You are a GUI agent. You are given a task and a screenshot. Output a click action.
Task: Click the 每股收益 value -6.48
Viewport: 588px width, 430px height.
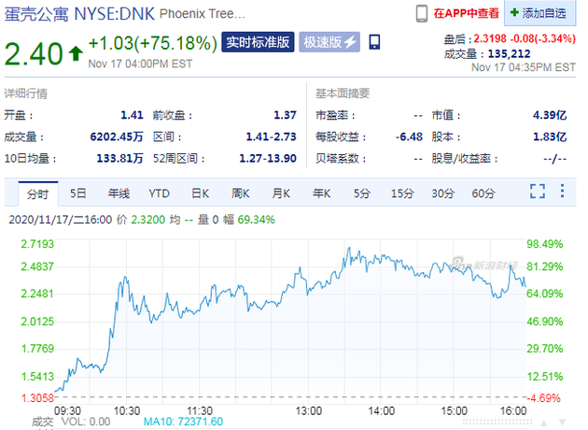tap(409, 136)
